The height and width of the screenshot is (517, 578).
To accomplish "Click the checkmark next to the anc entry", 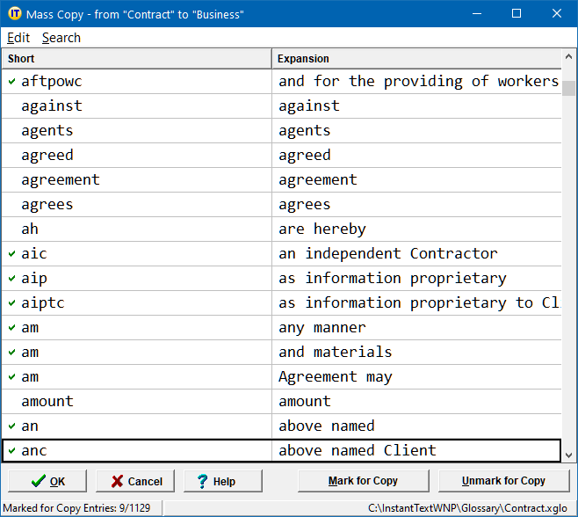I will (12, 450).
